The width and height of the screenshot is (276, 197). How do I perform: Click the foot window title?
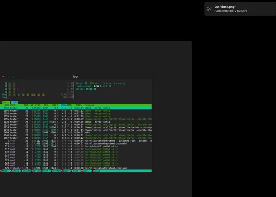tap(76, 77)
